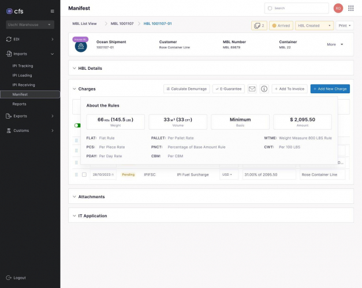Open the HBL Created dropdown
Image resolution: width=362 pixels, height=288 pixels.
314,25
